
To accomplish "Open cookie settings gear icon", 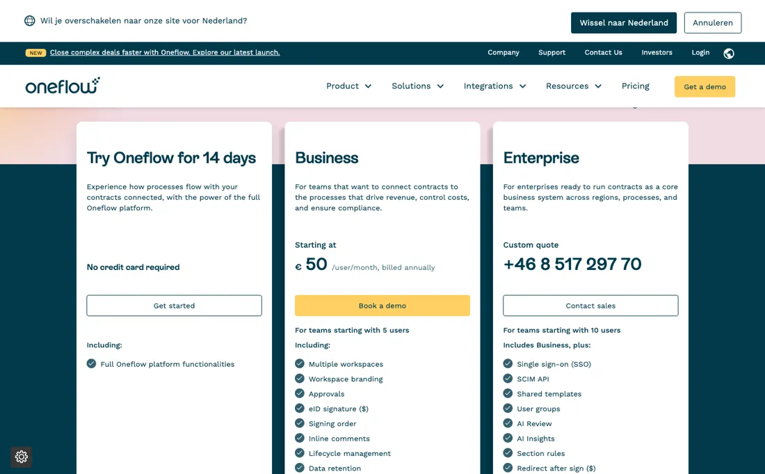I will tap(21, 457).
